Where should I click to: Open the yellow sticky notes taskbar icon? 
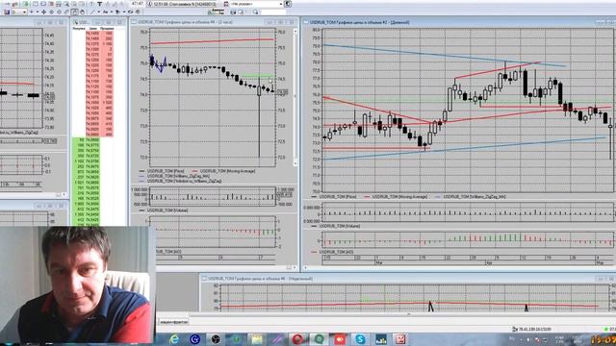[x=257, y=339]
